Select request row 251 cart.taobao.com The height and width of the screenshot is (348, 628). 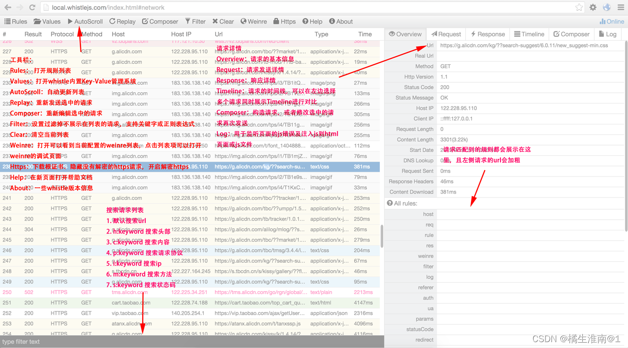click(x=190, y=303)
